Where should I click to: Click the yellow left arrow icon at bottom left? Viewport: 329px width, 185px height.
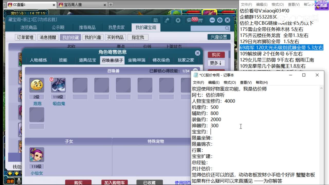point(10,173)
